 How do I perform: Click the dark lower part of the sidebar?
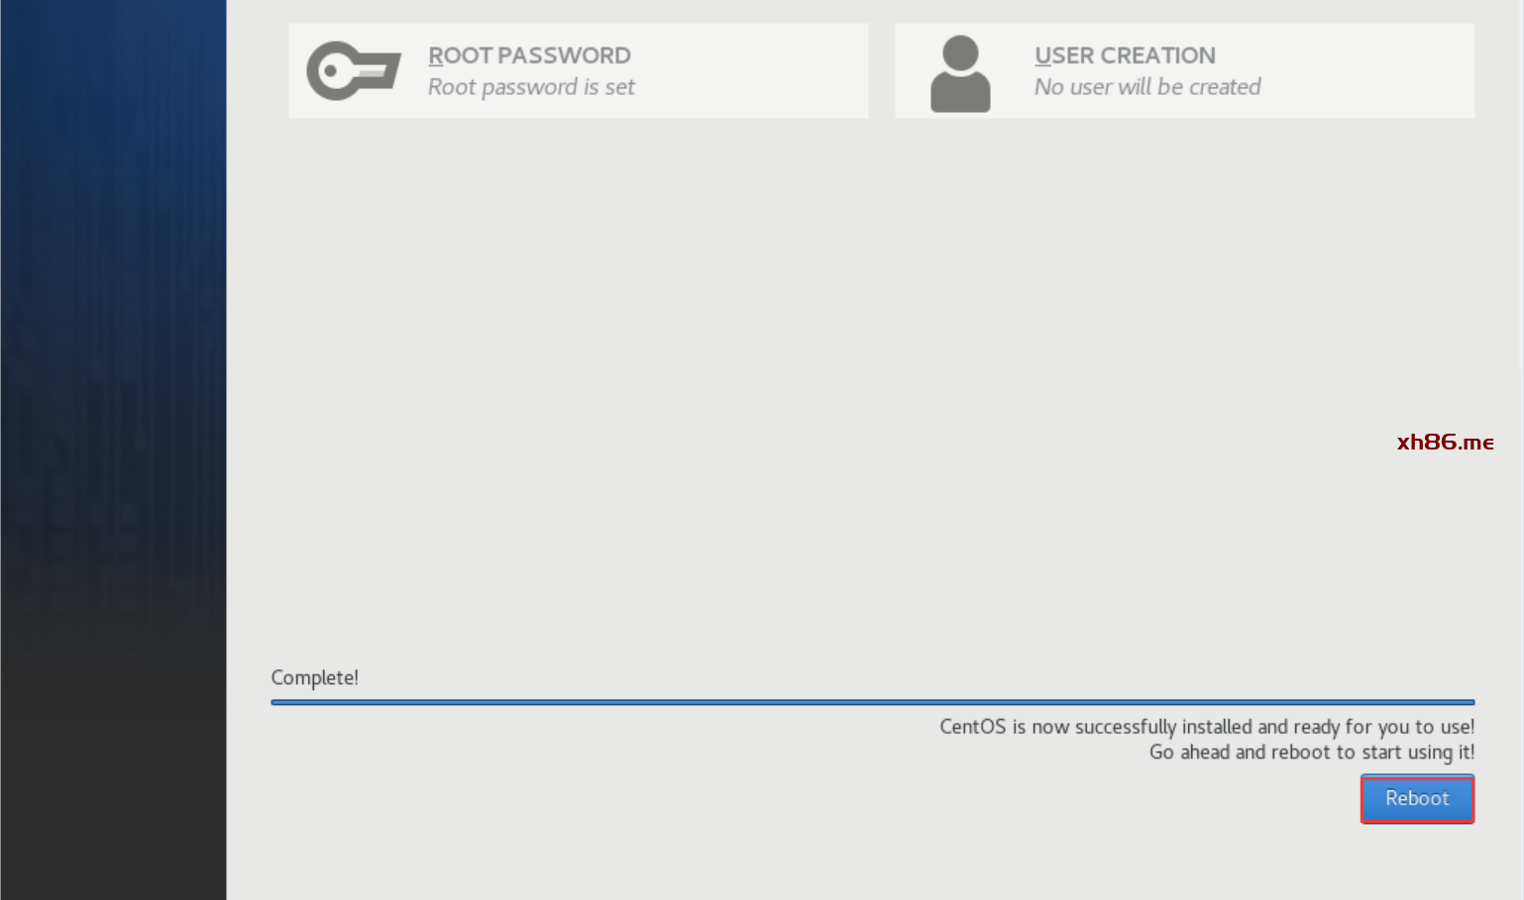[113, 772]
